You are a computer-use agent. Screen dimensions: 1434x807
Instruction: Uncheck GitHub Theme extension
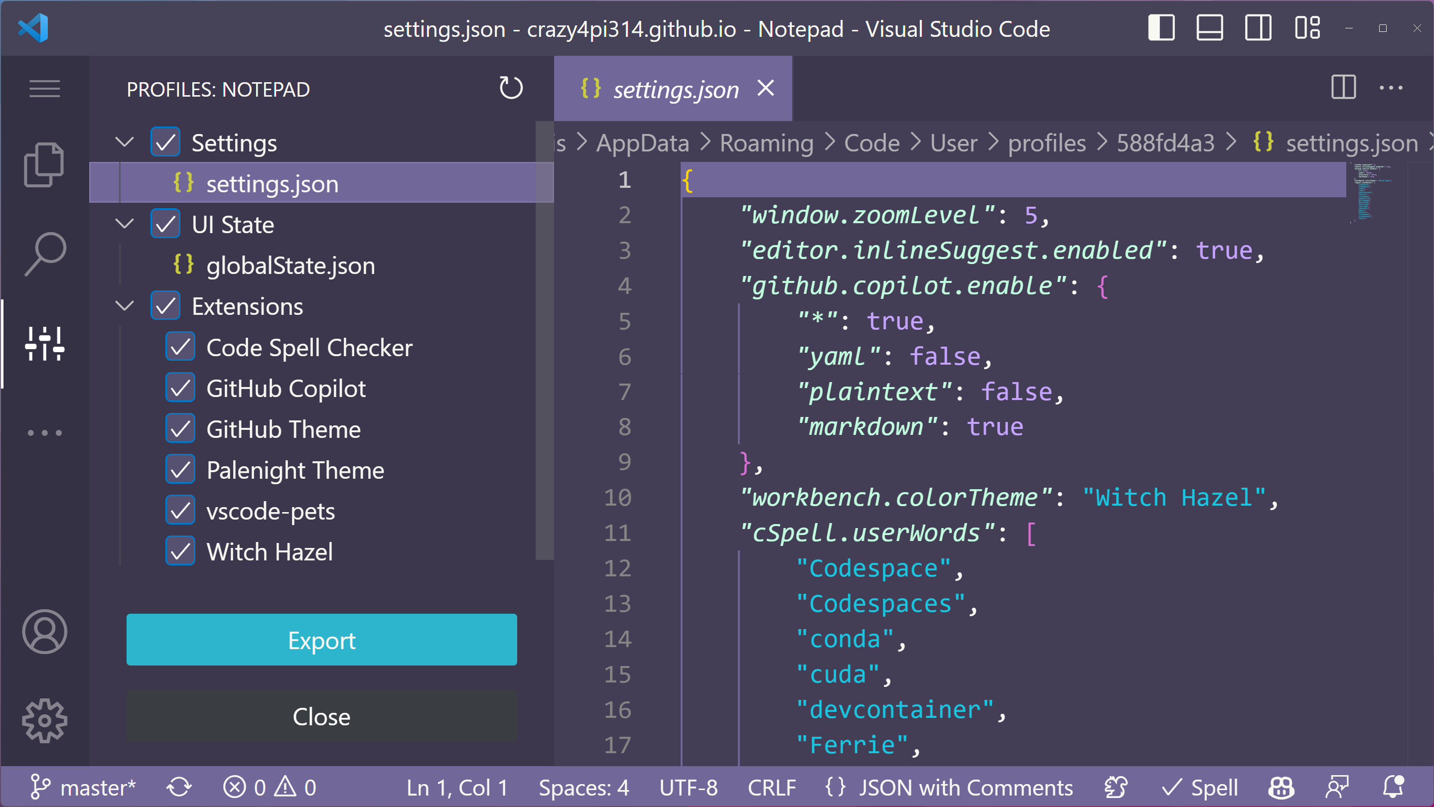click(180, 428)
